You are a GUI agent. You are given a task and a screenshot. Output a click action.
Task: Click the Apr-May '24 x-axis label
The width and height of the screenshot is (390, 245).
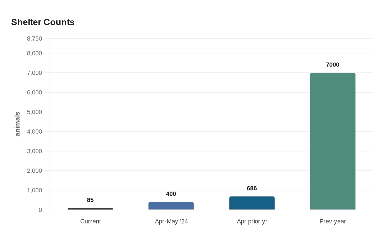click(171, 221)
